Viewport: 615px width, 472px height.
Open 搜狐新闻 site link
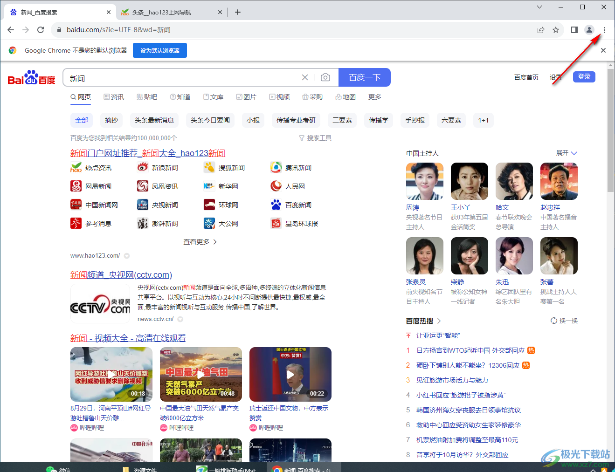[224, 168]
